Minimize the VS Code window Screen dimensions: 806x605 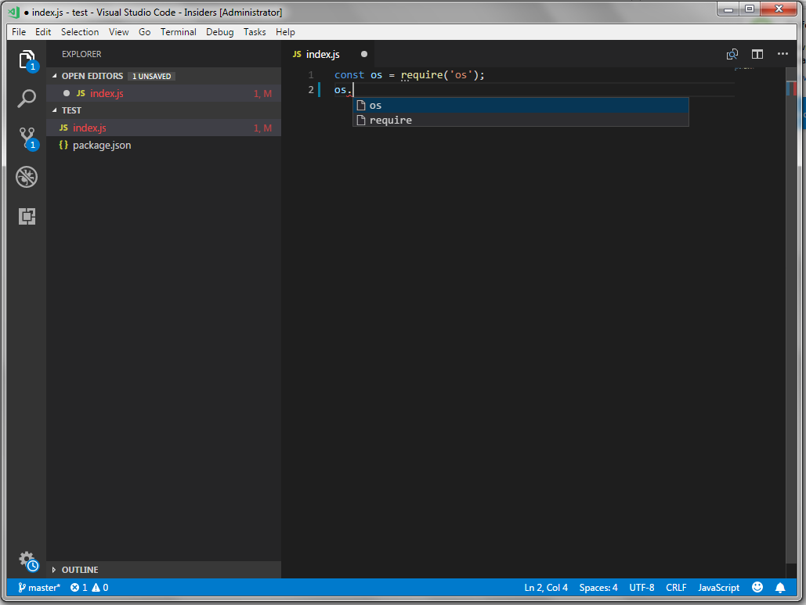pyautogui.click(x=728, y=9)
